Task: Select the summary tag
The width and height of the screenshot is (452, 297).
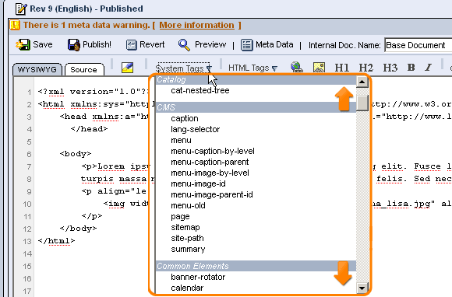Action: tap(188, 250)
